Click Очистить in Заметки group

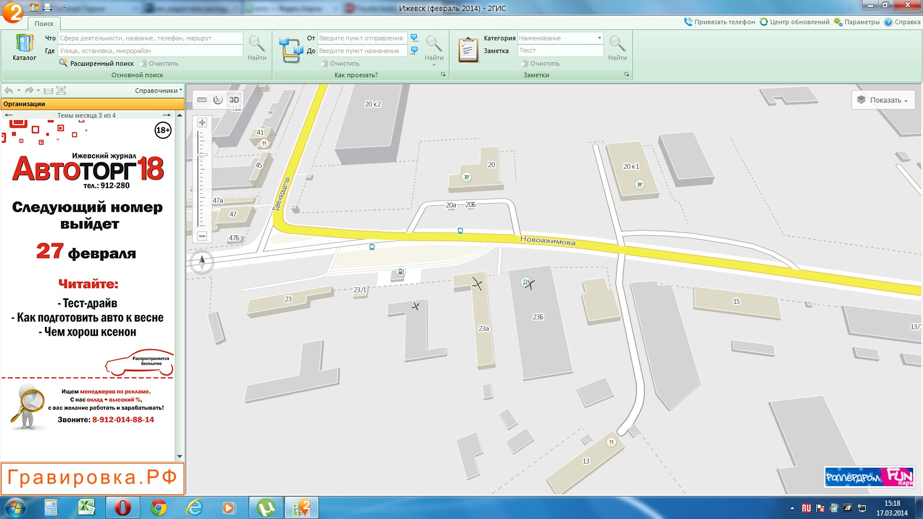pos(540,63)
